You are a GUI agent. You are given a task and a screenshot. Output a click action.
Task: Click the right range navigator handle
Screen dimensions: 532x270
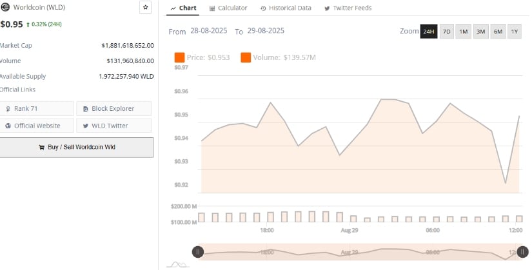point(522,252)
